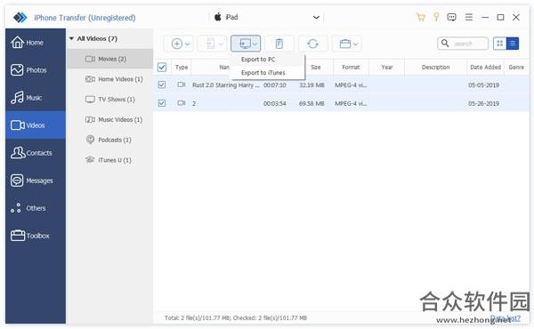Image resolution: width=534 pixels, height=329 pixels.
Task: Show the Others section
Action: pyautogui.click(x=35, y=208)
